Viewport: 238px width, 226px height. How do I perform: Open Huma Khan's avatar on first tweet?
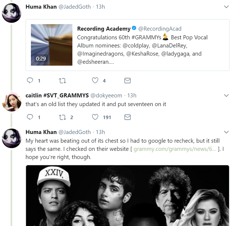tap(12, 13)
